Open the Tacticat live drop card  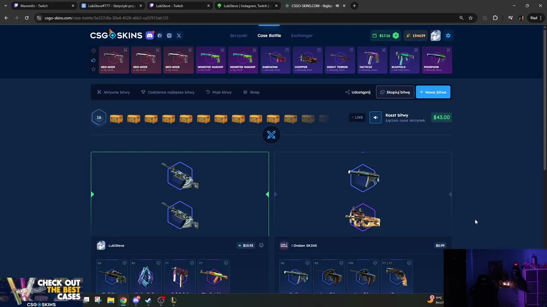372,60
